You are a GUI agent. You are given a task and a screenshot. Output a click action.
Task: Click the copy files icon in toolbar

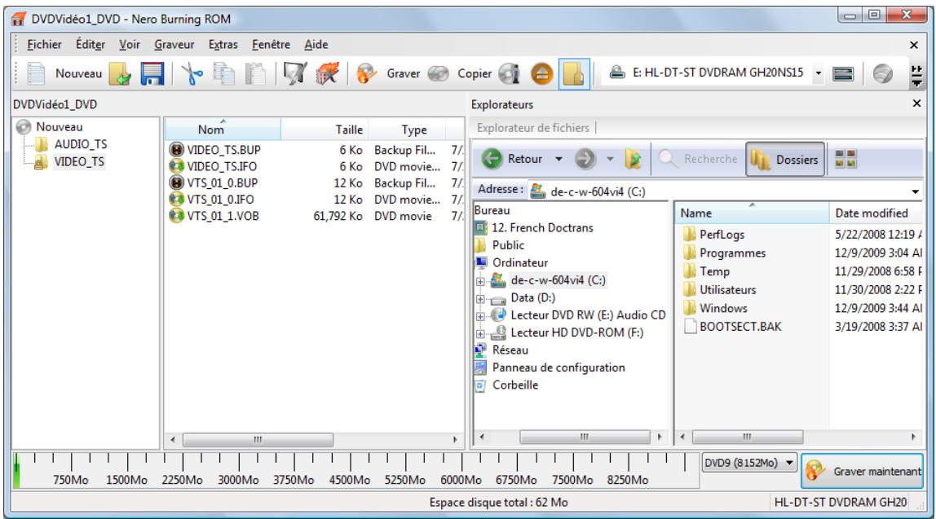click(x=224, y=74)
